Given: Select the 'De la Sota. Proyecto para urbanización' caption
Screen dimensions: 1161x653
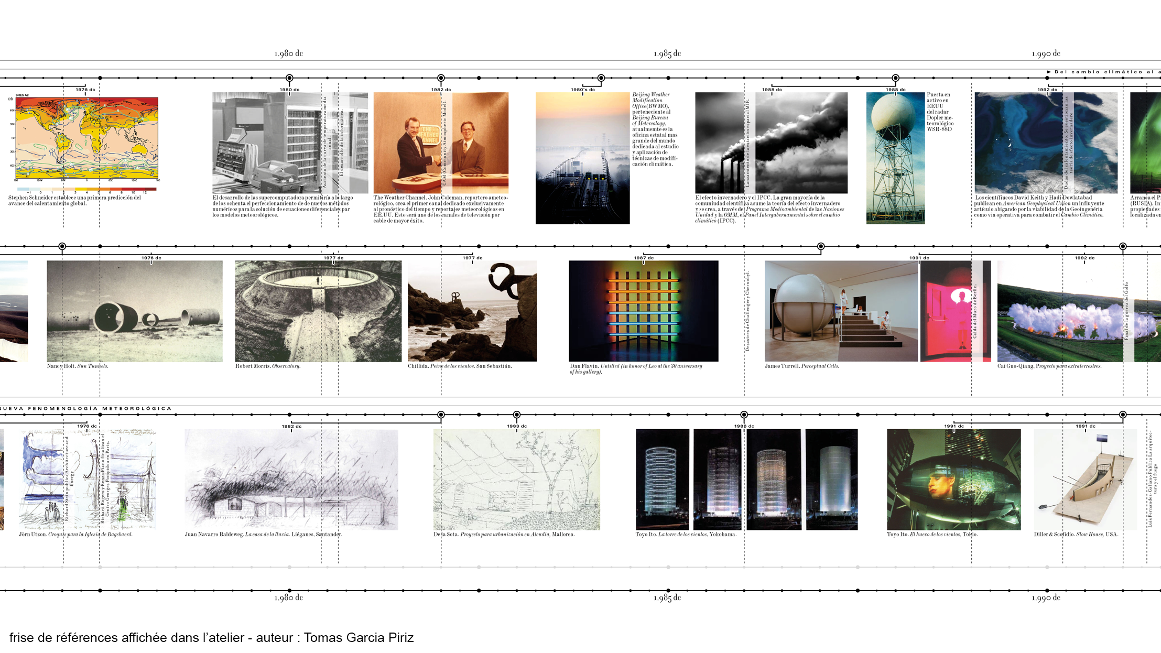Looking at the screenshot, I should (504, 534).
